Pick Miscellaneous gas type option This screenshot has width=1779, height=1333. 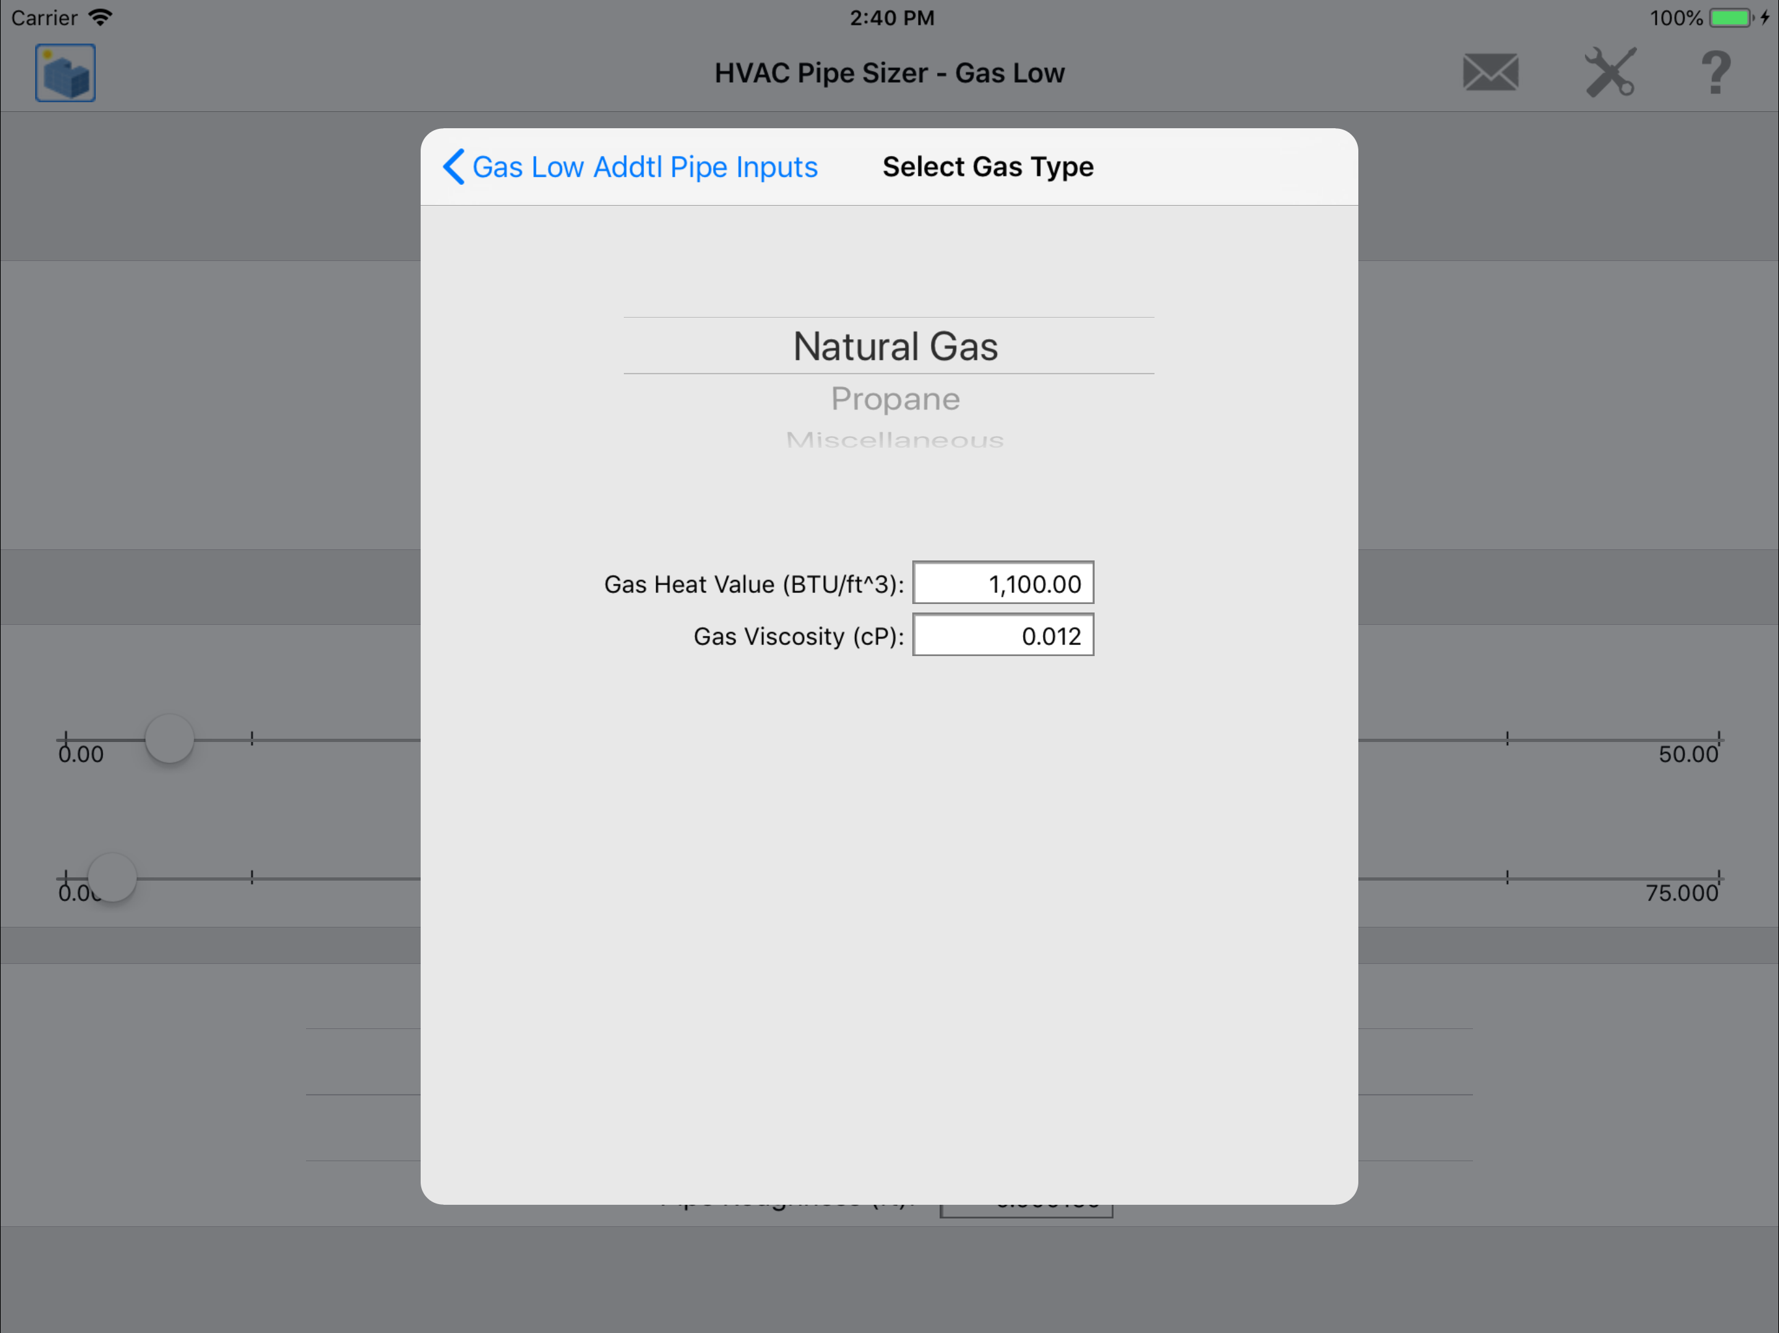[894, 440]
